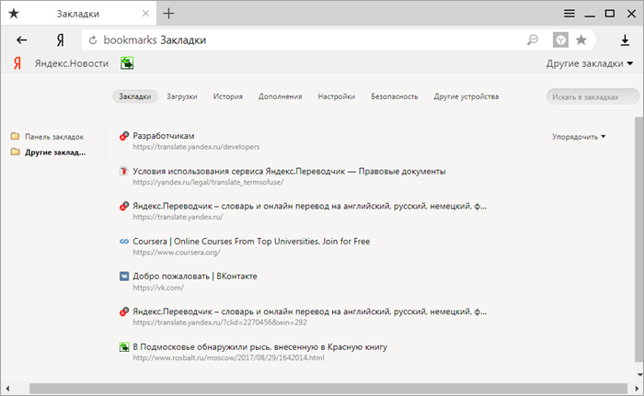Click the back arrow button
This screenshot has height=396, width=644.
[x=22, y=40]
